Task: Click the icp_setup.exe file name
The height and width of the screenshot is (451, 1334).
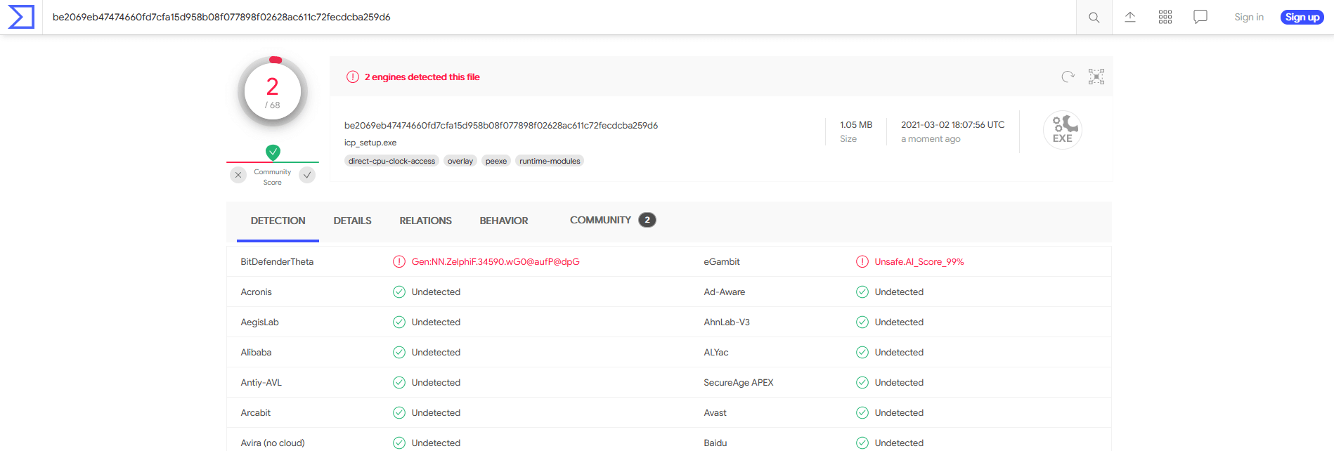Action: coord(370,143)
